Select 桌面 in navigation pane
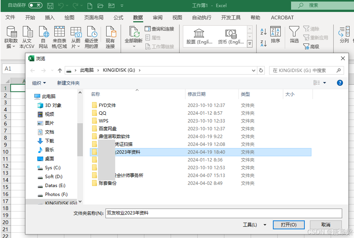 46,159
